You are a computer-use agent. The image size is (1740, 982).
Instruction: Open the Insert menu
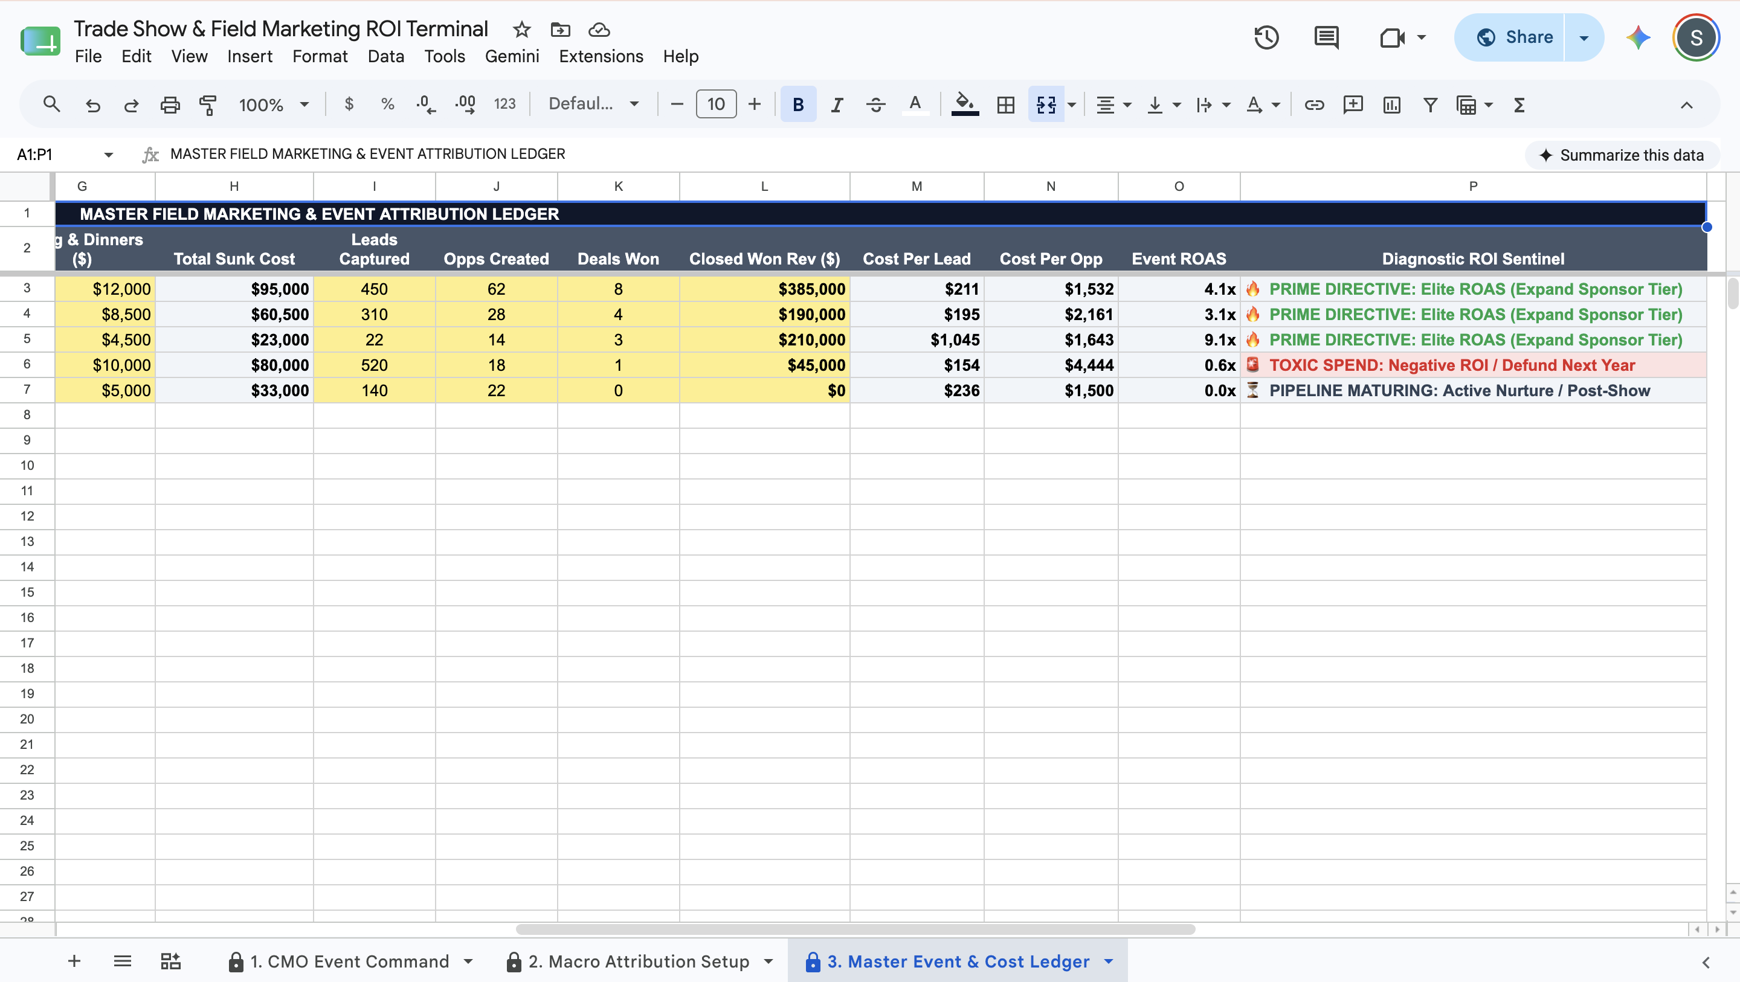tap(250, 56)
